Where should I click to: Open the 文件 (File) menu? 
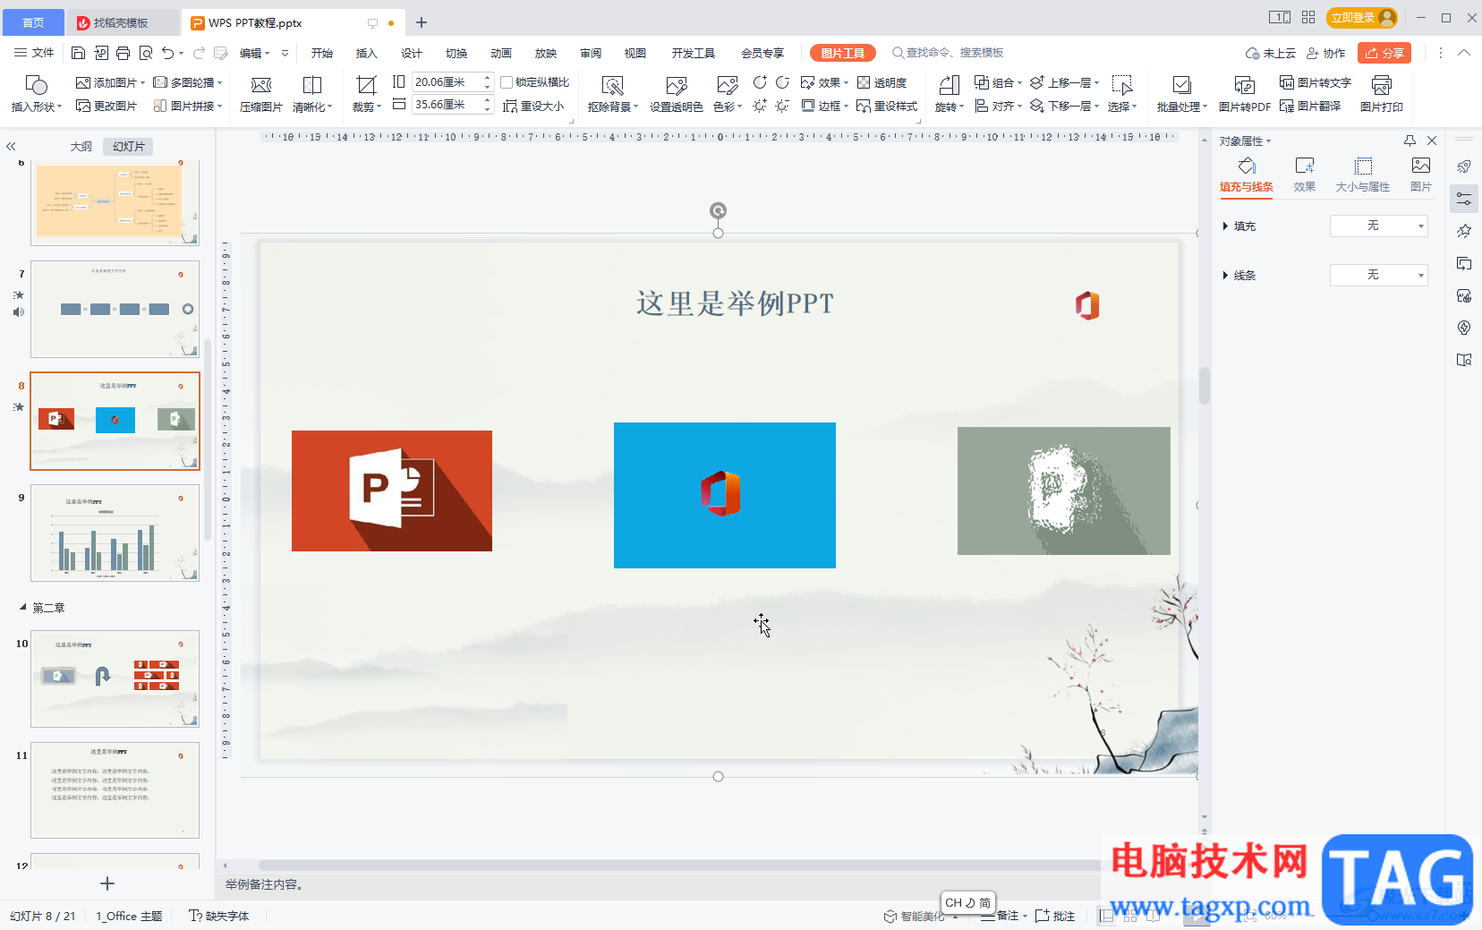pos(34,53)
